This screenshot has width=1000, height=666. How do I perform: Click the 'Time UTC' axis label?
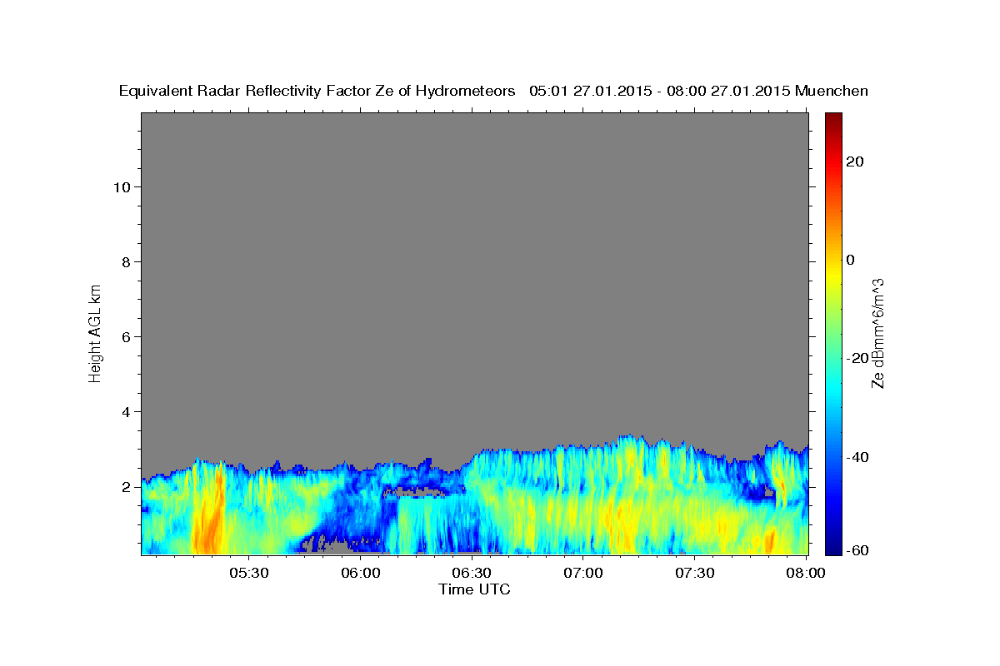point(474,589)
